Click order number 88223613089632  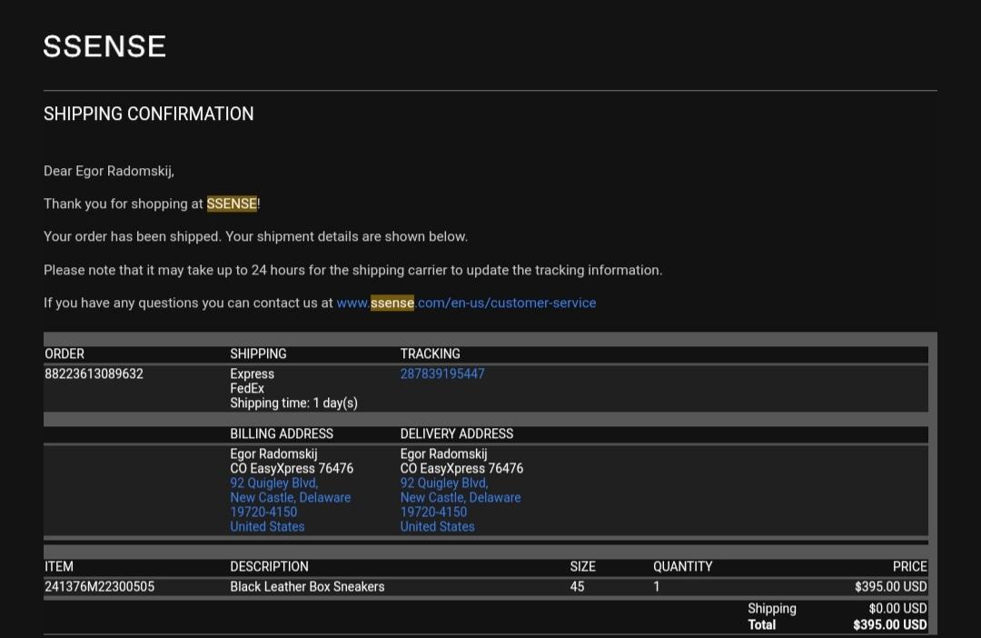(94, 374)
